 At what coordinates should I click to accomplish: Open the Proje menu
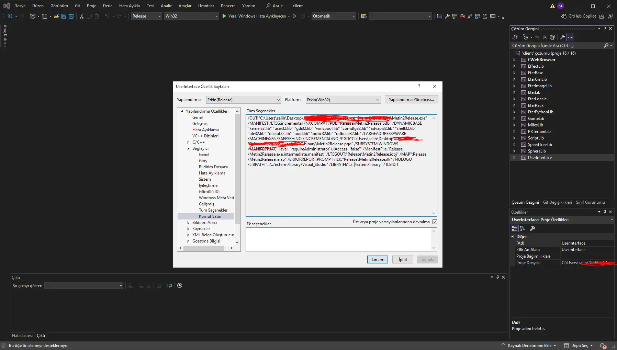[x=91, y=6]
